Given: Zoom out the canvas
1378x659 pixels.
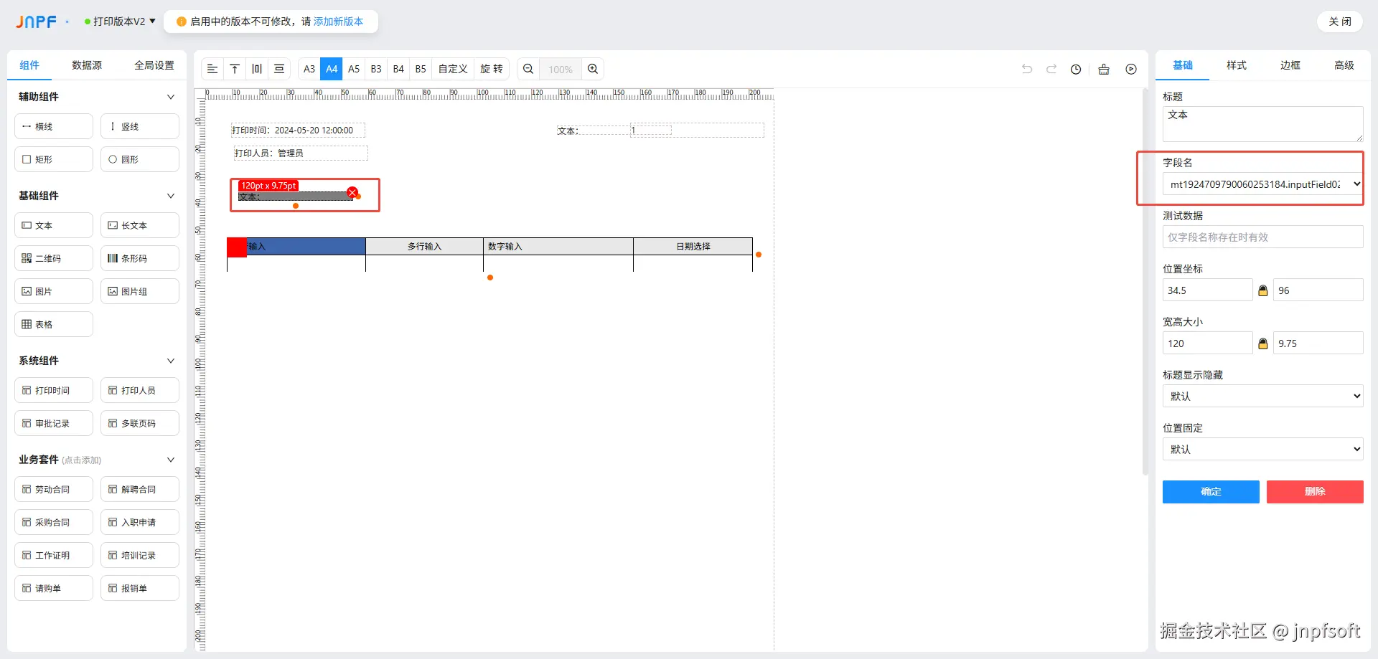Looking at the screenshot, I should tap(528, 69).
